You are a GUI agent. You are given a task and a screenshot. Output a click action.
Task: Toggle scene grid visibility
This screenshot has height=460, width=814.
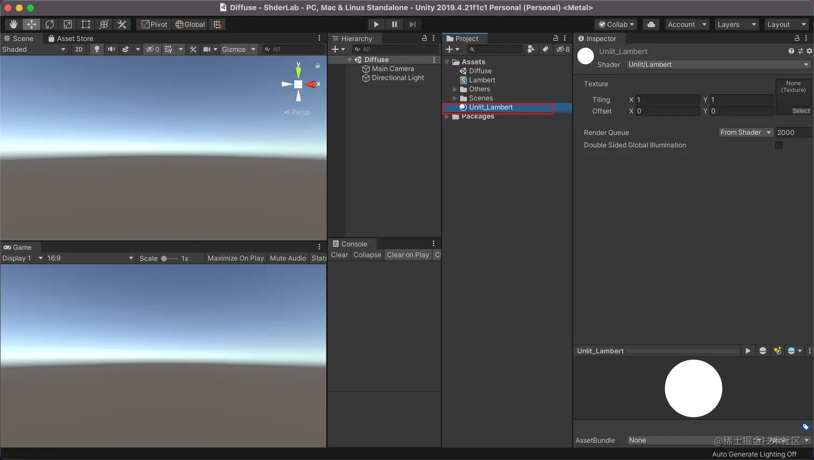169,49
